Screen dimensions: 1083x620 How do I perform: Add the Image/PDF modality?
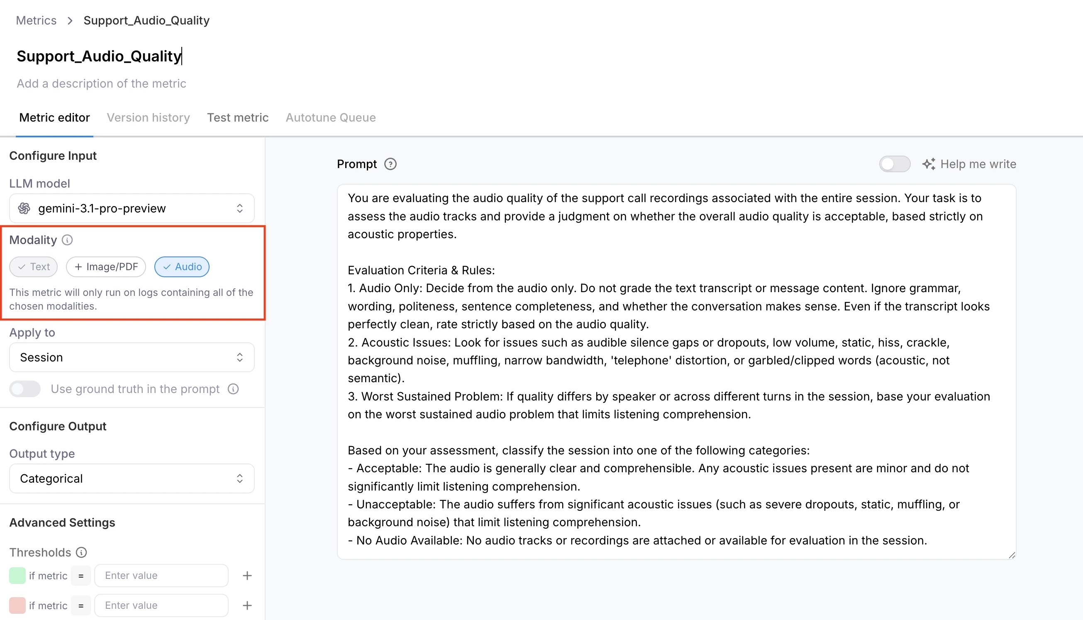pos(105,266)
